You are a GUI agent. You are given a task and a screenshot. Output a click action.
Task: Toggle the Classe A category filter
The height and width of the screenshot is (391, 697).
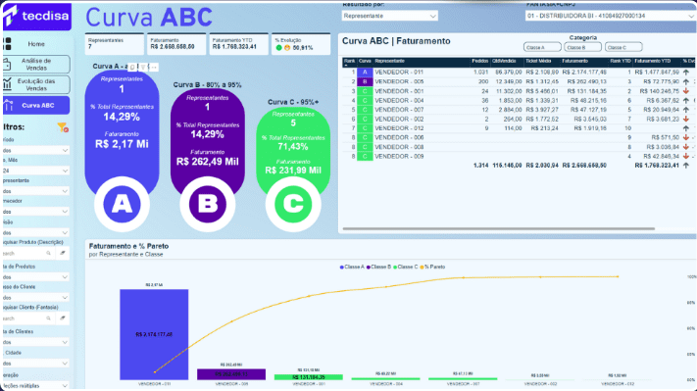542,47
